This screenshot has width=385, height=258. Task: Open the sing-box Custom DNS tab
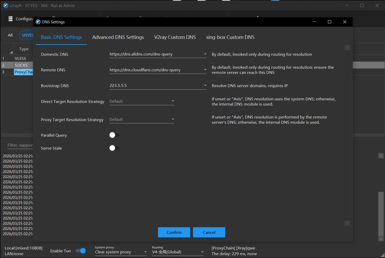tap(230, 37)
